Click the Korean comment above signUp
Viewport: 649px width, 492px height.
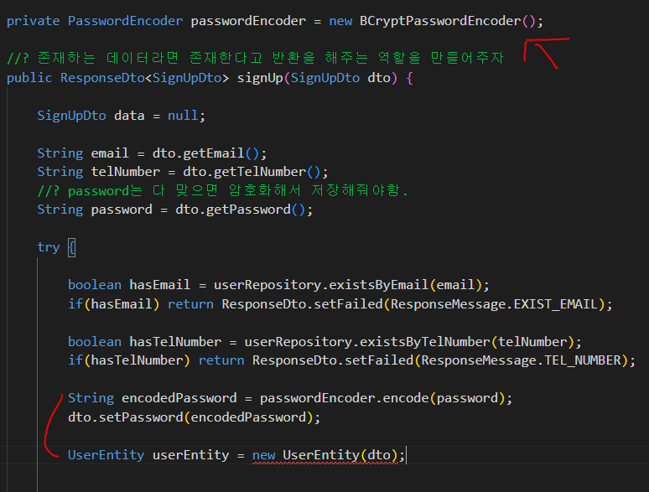click(x=255, y=58)
